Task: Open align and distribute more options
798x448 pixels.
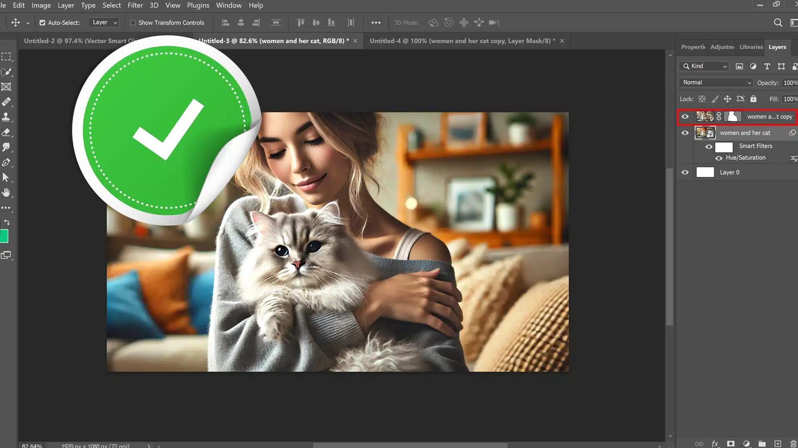Action: coord(376,23)
